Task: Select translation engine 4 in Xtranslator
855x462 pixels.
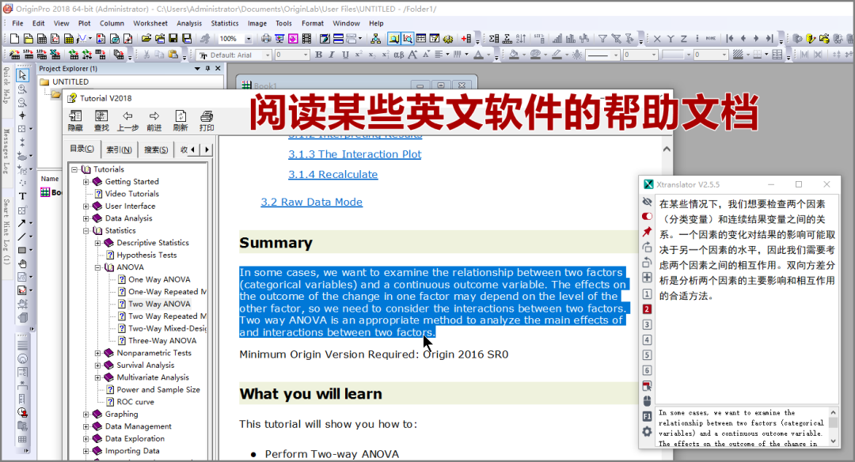Action: (x=648, y=339)
